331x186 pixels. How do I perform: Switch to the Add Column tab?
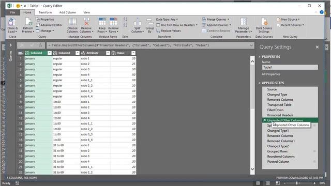click(x=68, y=12)
